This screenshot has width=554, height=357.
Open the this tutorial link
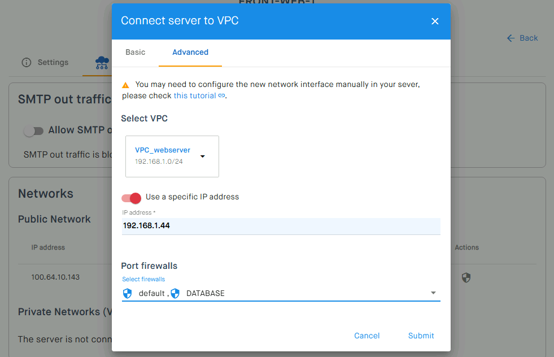[x=195, y=95]
